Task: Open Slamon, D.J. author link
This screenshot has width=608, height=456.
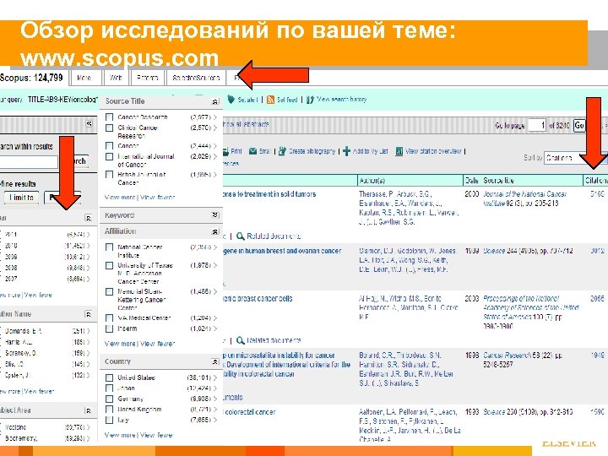Action: point(376,251)
